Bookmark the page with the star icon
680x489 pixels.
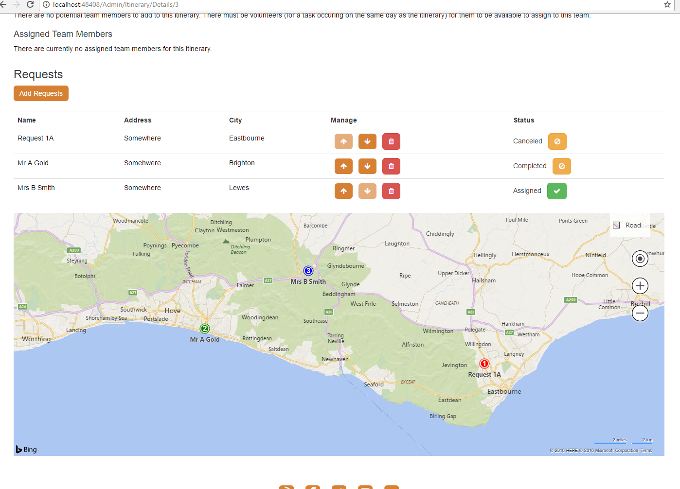tap(667, 5)
